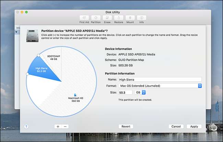Click the Cancel button
Image resolution: width=223 pixels, height=142 pixels.
point(176,127)
